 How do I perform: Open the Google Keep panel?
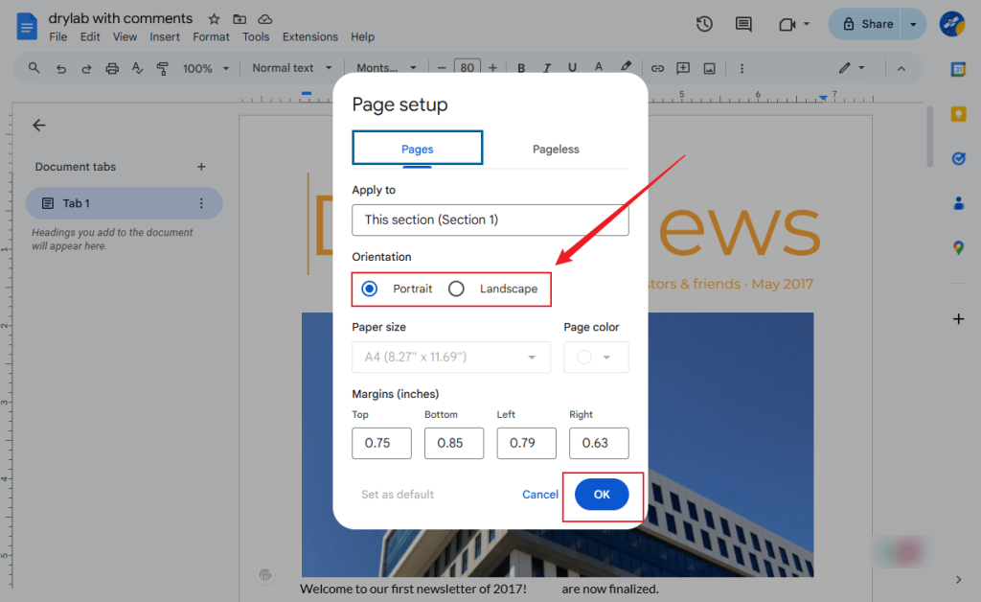pos(959,113)
